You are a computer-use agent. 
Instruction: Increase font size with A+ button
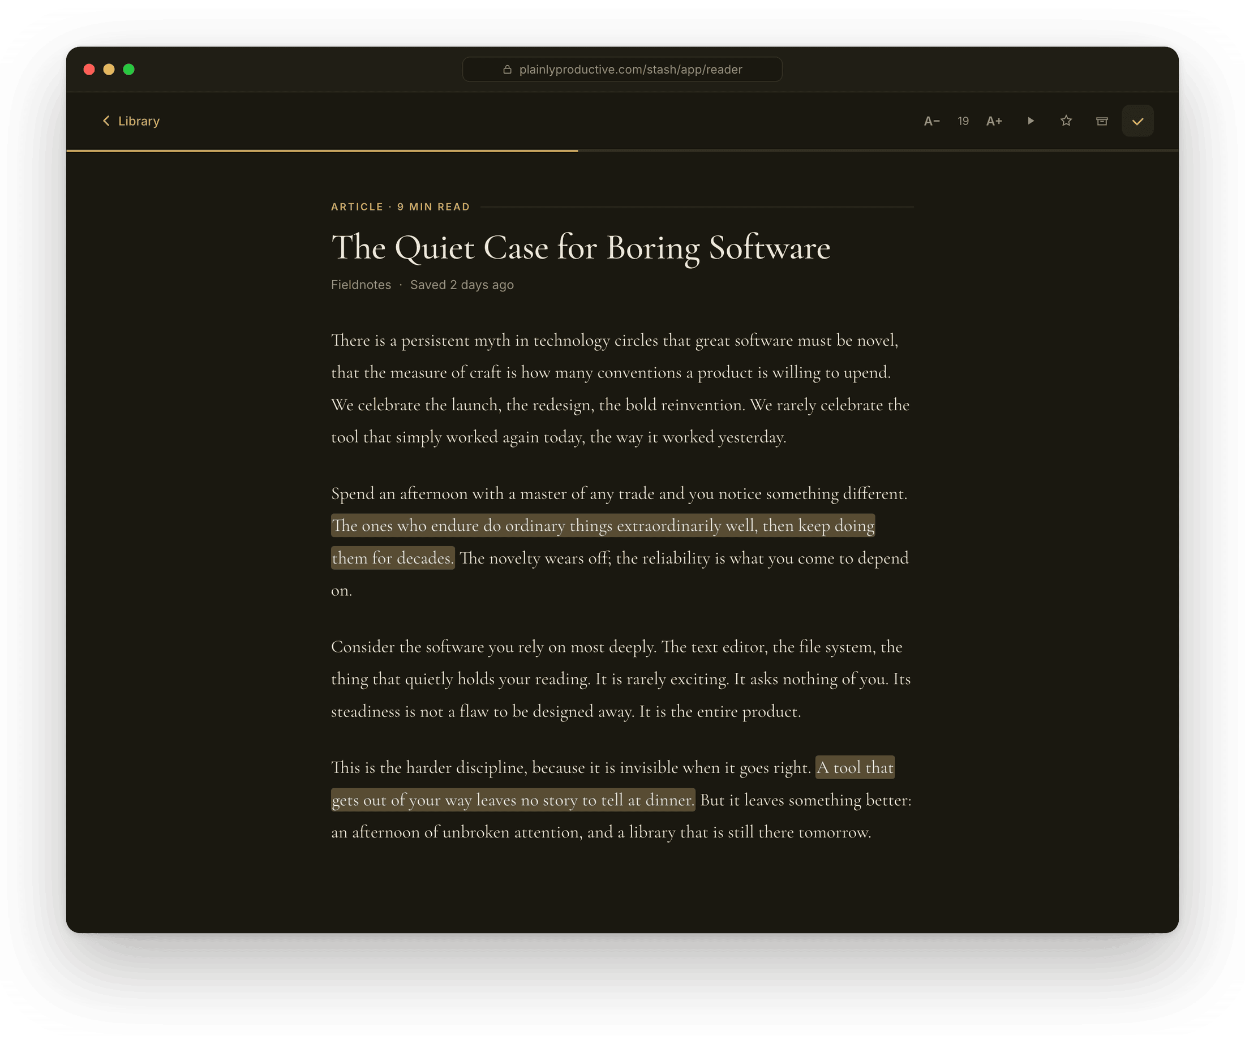click(x=994, y=121)
